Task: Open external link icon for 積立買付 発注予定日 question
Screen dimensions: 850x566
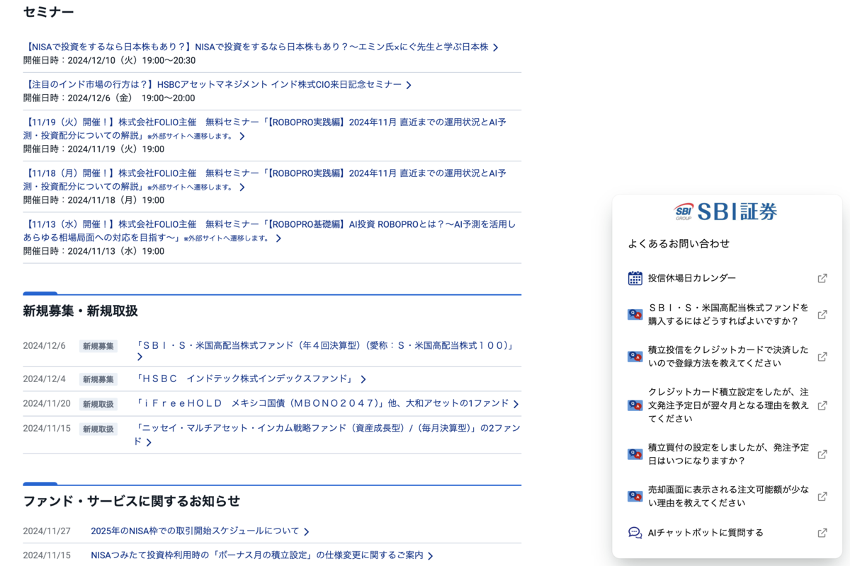Action: coord(822,454)
